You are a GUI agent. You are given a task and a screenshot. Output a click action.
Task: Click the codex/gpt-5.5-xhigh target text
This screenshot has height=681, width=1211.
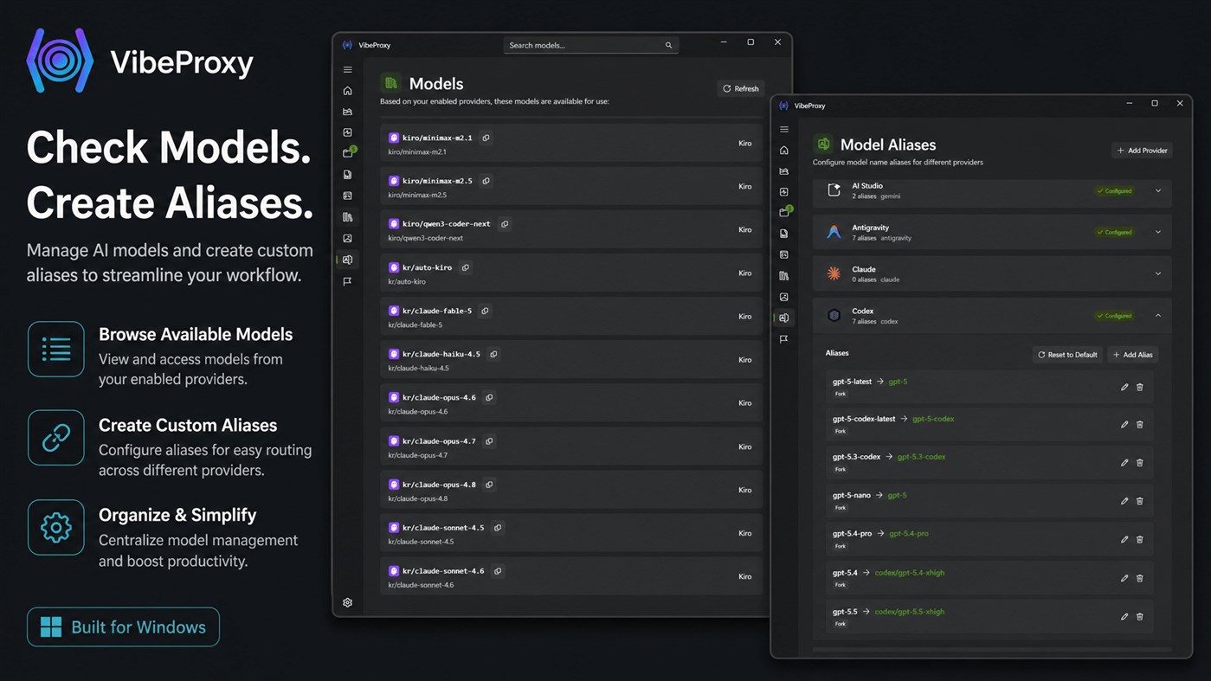(910, 612)
